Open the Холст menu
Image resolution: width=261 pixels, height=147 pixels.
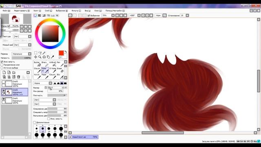coord(37,11)
